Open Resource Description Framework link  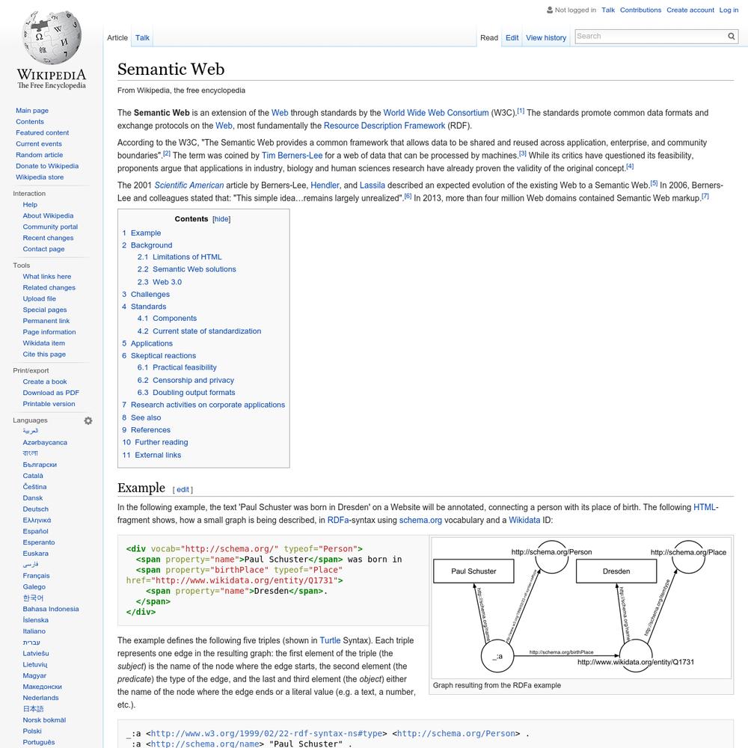[384, 126]
